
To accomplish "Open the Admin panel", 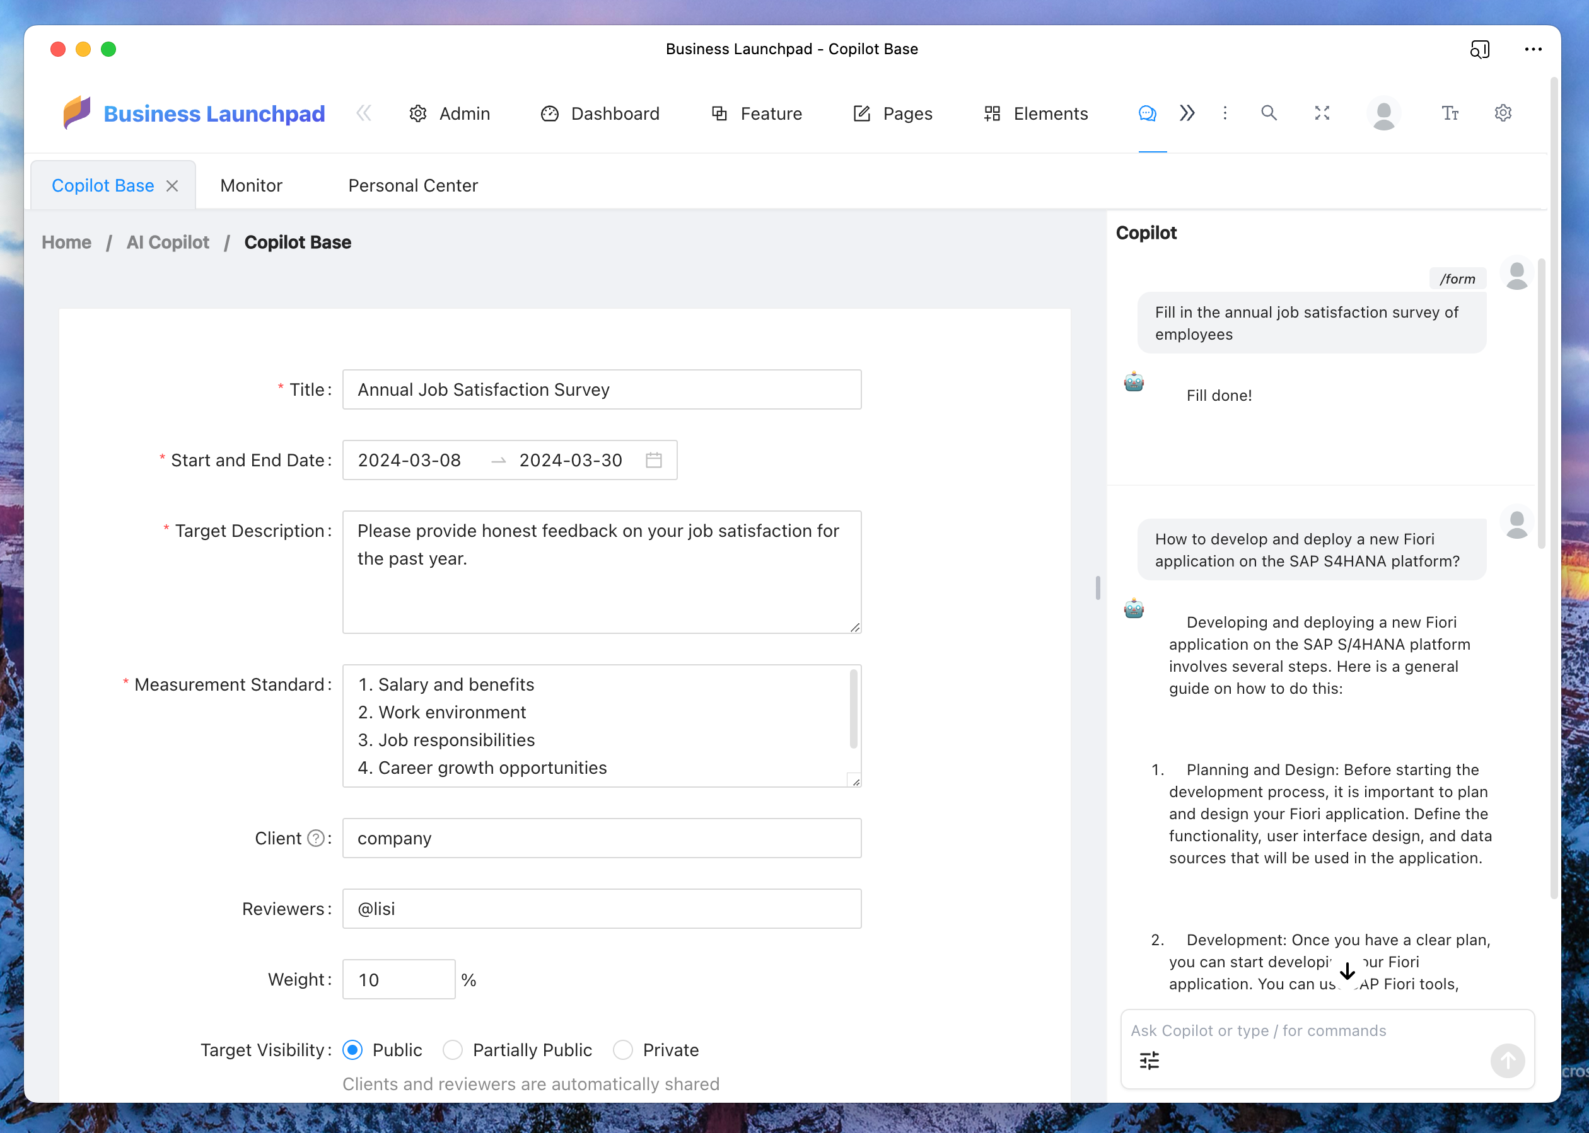I will (464, 112).
